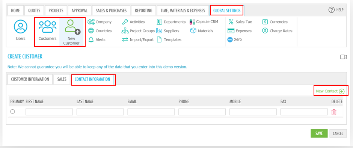The height and width of the screenshot is (148, 353).
Task: Click the green SAVE button
Action: pos(319,133)
